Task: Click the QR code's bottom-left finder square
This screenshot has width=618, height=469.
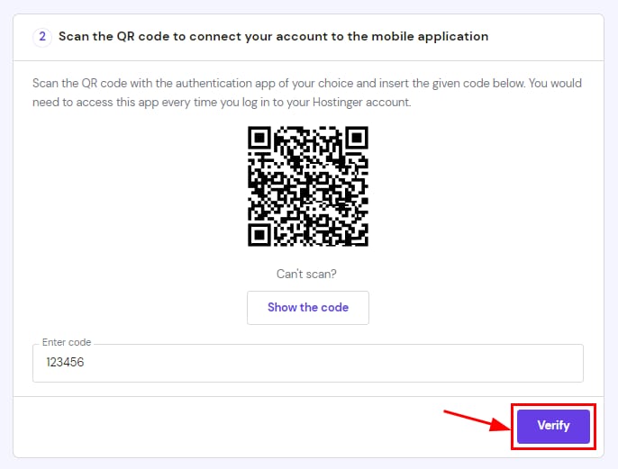Action: coord(261,233)
